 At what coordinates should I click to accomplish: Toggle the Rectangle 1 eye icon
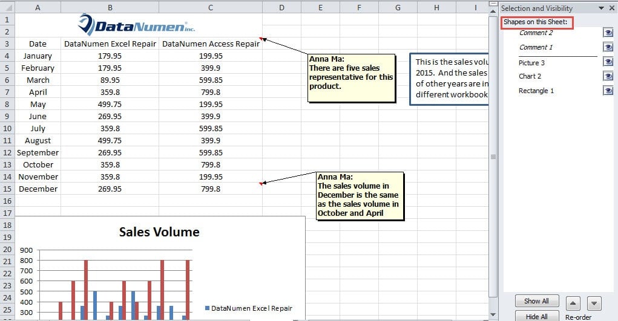pos(608,91)
